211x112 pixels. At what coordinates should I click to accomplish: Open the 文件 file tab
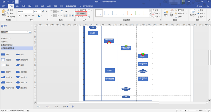4,6
